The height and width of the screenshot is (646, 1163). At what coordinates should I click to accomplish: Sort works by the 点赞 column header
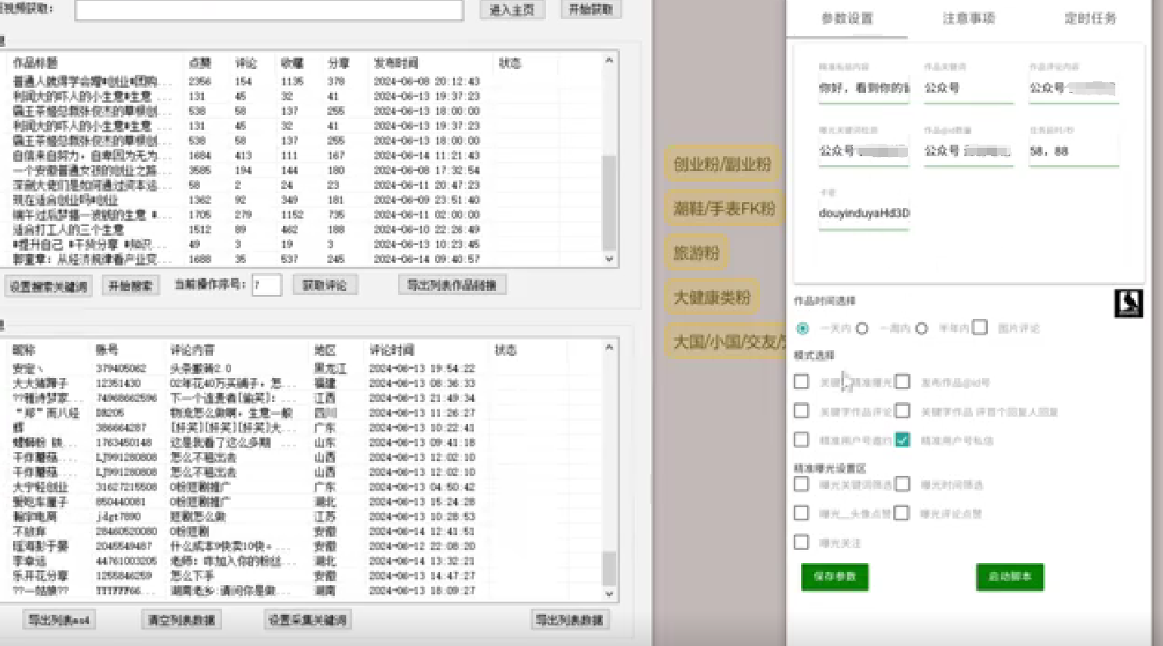pyautogui.click(x=200, y=63)
